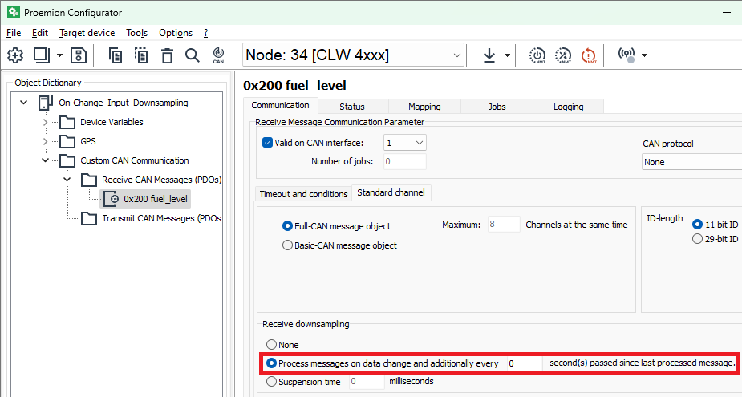This screenshot has height=397, width=742.
Task: Open the Timeout and conditions tab
Action: (303, 193)
